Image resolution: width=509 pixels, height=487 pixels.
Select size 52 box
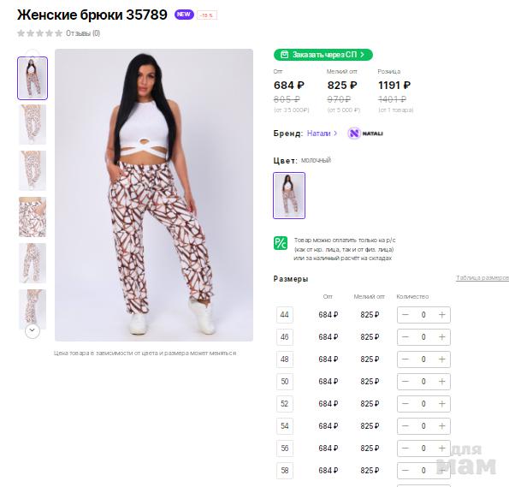(x=285, y=404)
